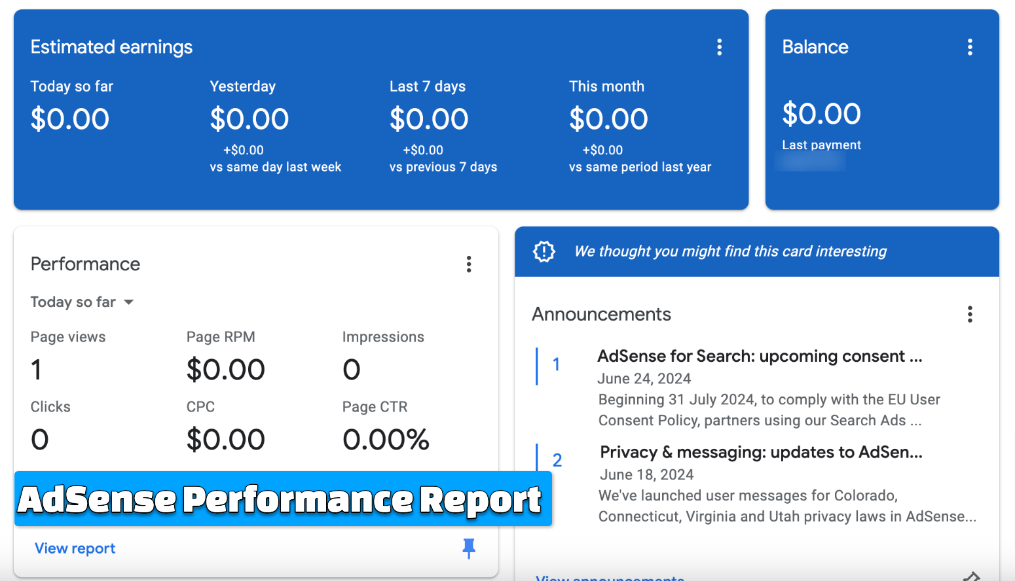Screen dimensions: 1015x581
Task: Click the 'Page CTR' metric label
Action: [375, 407]
